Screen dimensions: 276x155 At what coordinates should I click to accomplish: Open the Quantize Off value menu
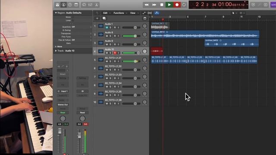pos(73,27)
